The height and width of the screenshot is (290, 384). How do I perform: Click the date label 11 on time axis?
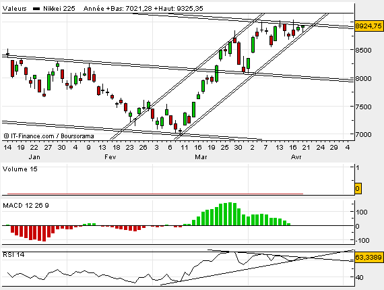click(x=184, y=147)
